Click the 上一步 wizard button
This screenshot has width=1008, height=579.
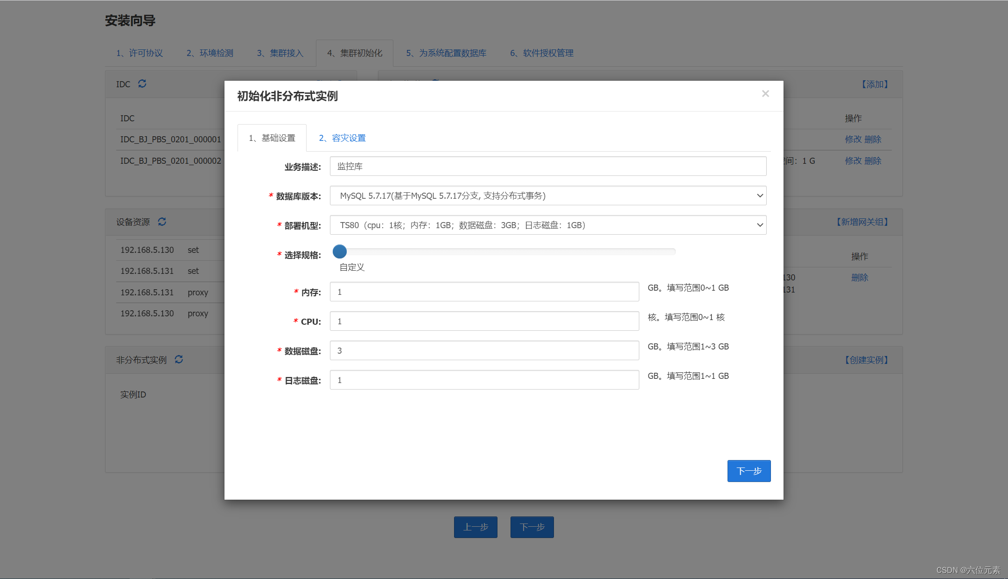pyautogui.click(x=476, y=527)
